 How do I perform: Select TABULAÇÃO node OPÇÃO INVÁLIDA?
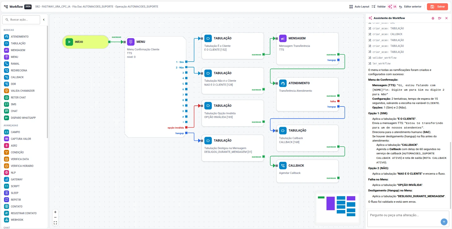(233, 113)
